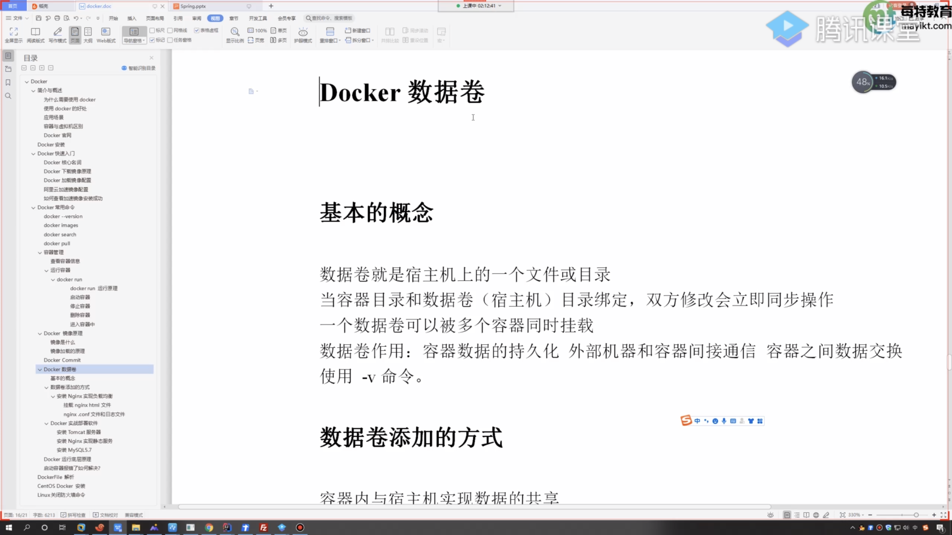This screenshot has width=952, height=535.
Task: Uncheck the table gridlines (表格虚框) checkbox
Action: click(x=197, y=31)
